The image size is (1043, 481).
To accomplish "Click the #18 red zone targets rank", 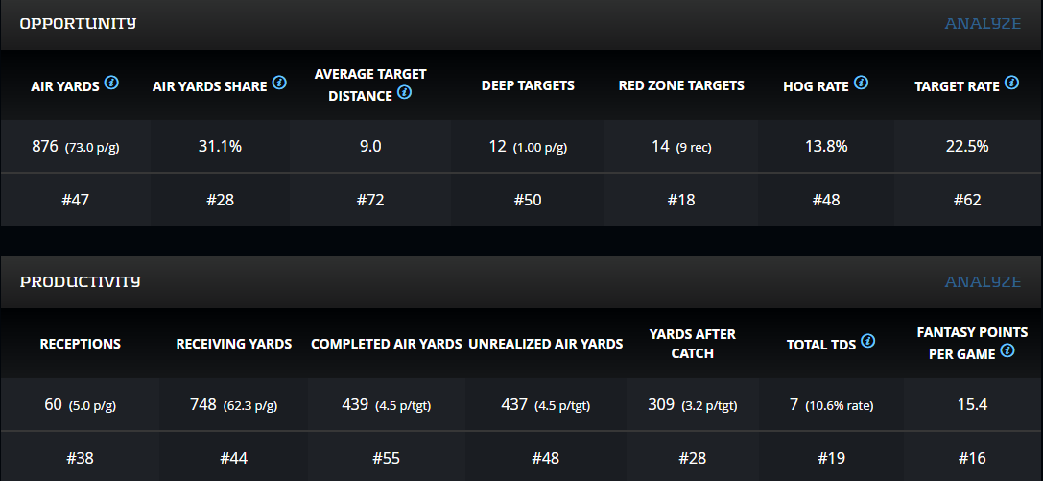I will pyautogui.click(x=681, y=200).
